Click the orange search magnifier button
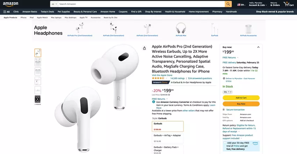The width and height of the screenshot is (297, 154). pos(228,4)
